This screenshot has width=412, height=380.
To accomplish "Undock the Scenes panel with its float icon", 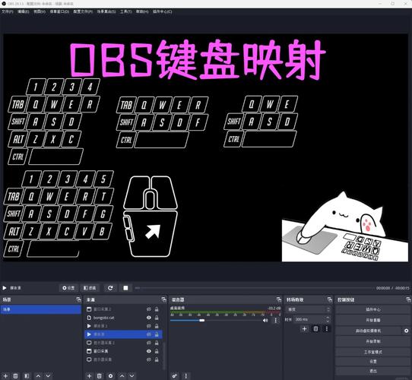I will pyautogui.click(x=78, y=299).
